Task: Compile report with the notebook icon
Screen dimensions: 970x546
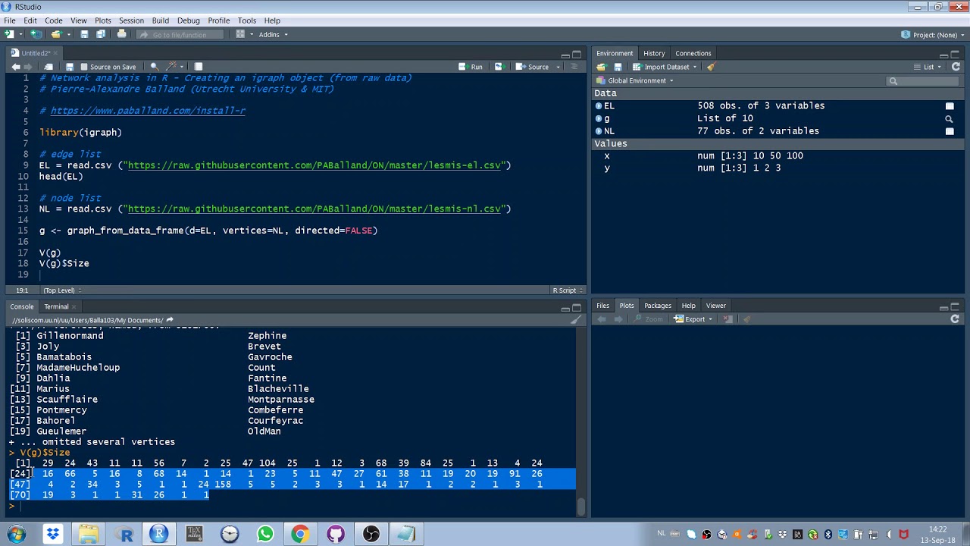Action: pos(198,67)
